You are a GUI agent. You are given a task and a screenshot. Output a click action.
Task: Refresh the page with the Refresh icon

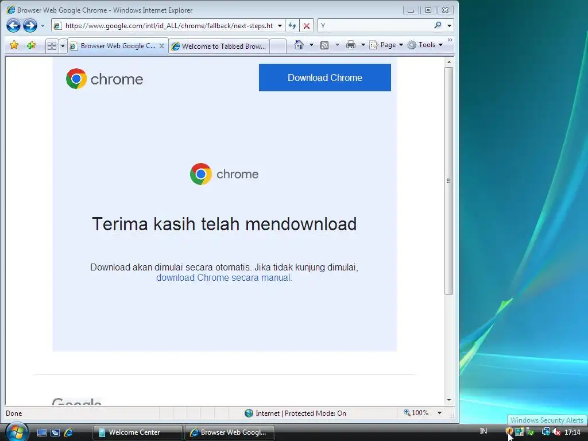pos(292,26)
